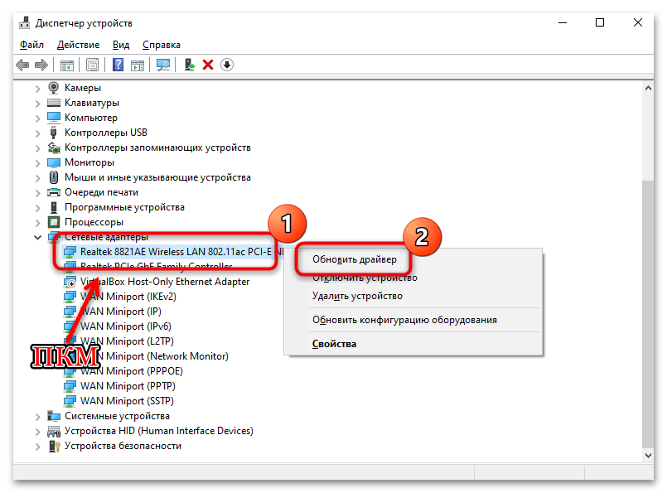The height and width of the screenshot is (493, 667).
Task: Open the Действие menu
Action: click(x=80, y=45)
